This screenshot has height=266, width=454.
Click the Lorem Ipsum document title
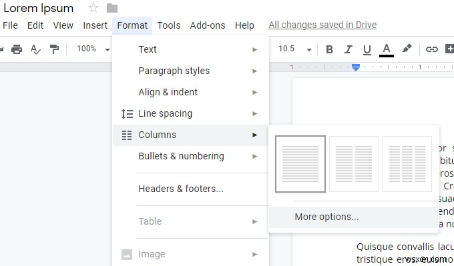[38, 8]
